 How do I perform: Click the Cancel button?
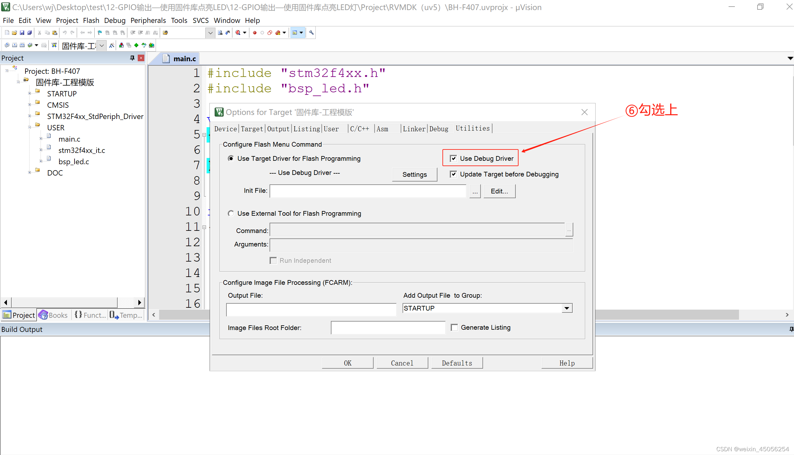coord(402,363)
